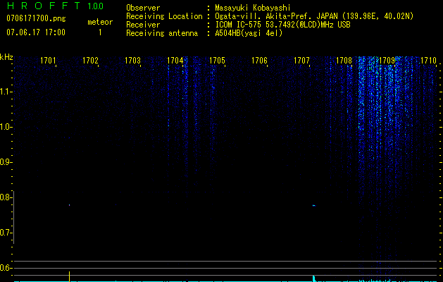Click the 0.7 kHz axis label
The image size is (443, 282).
point(6,233)
